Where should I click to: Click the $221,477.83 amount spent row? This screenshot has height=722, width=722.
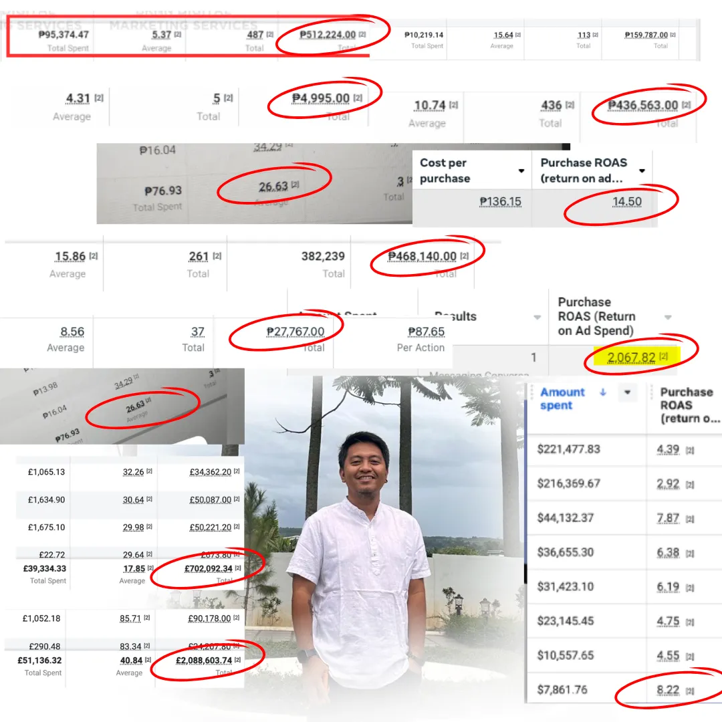[569, 449]
